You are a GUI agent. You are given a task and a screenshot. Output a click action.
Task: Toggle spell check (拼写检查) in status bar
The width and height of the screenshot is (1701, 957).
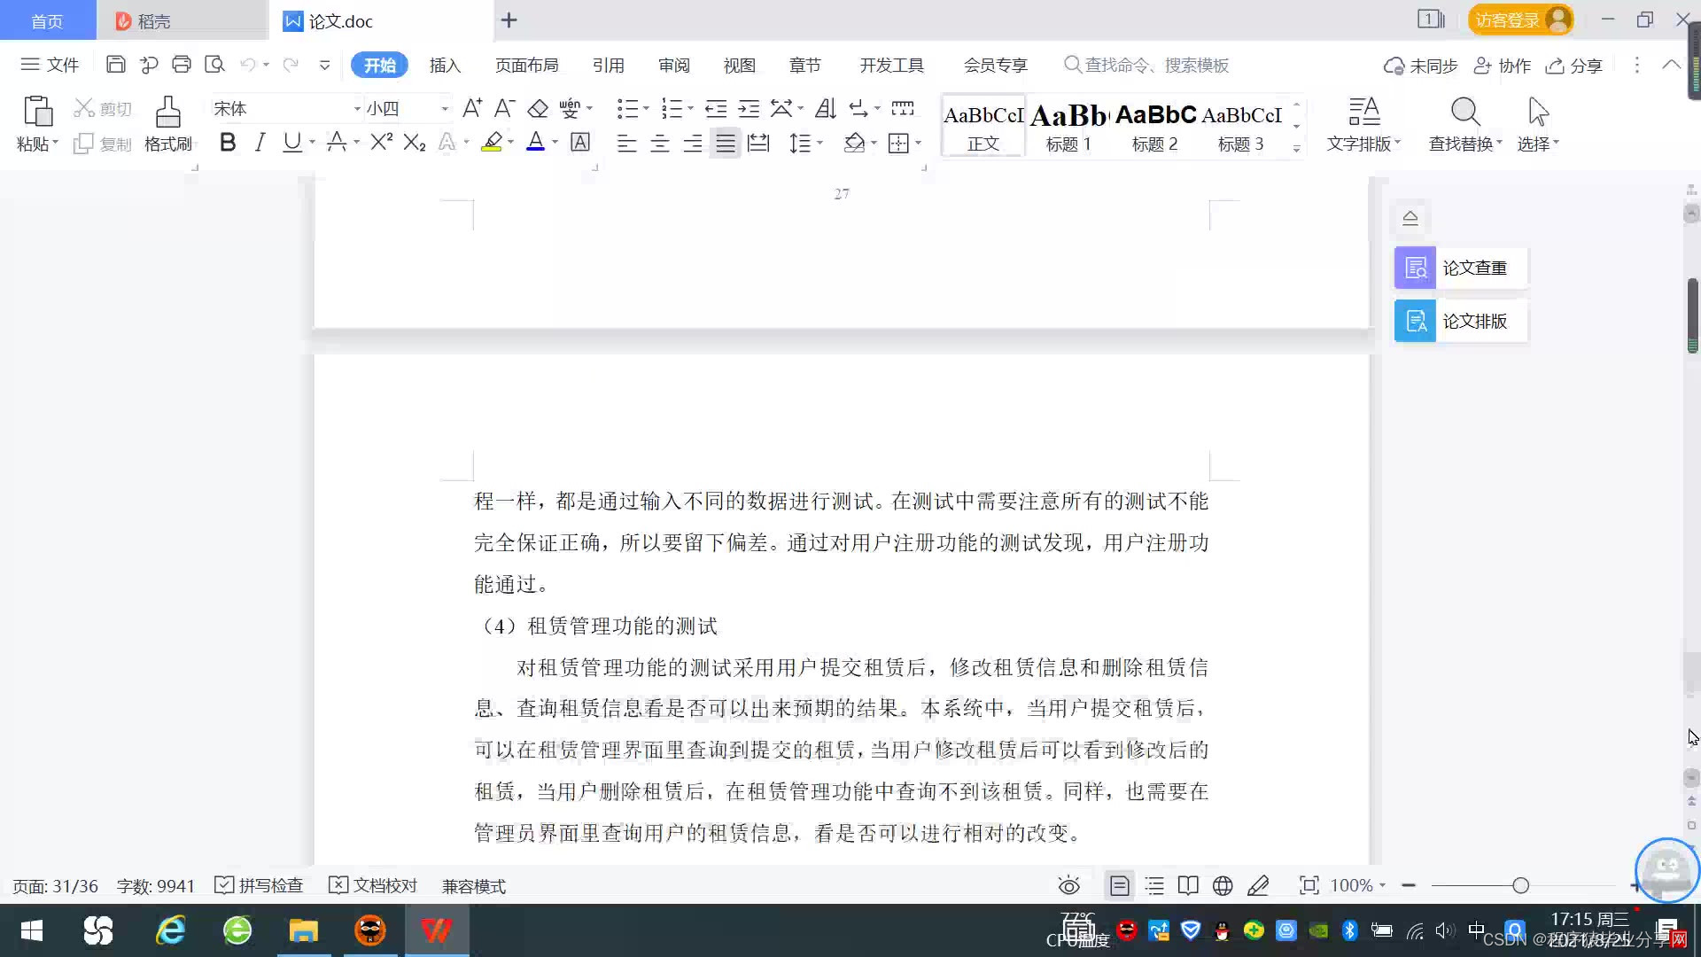[x=260, y=885]
